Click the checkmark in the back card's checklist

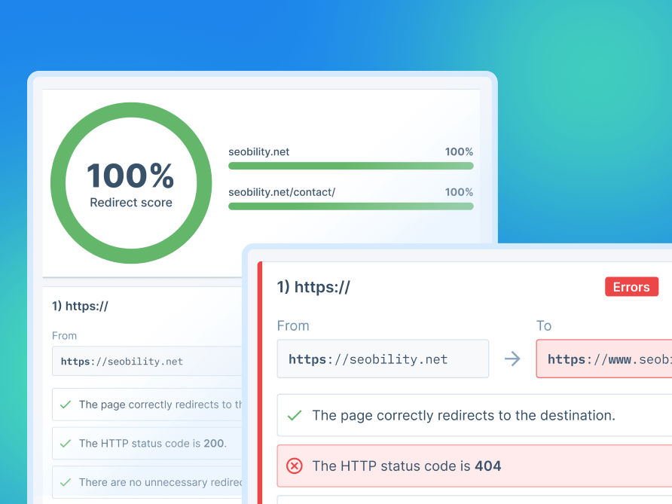click(x=68, y=405)
